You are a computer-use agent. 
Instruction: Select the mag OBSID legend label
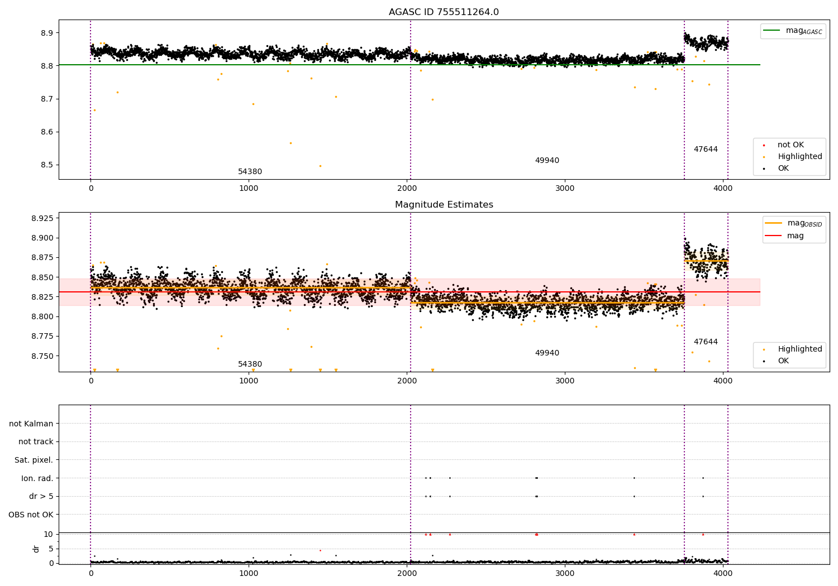[805, 223]
